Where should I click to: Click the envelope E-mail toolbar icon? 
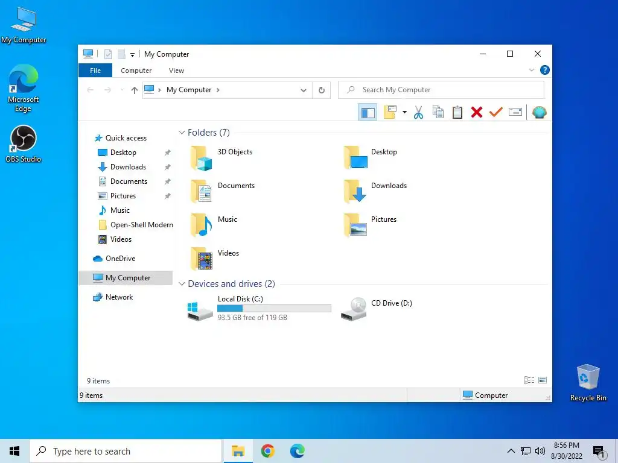pos(515,113)
